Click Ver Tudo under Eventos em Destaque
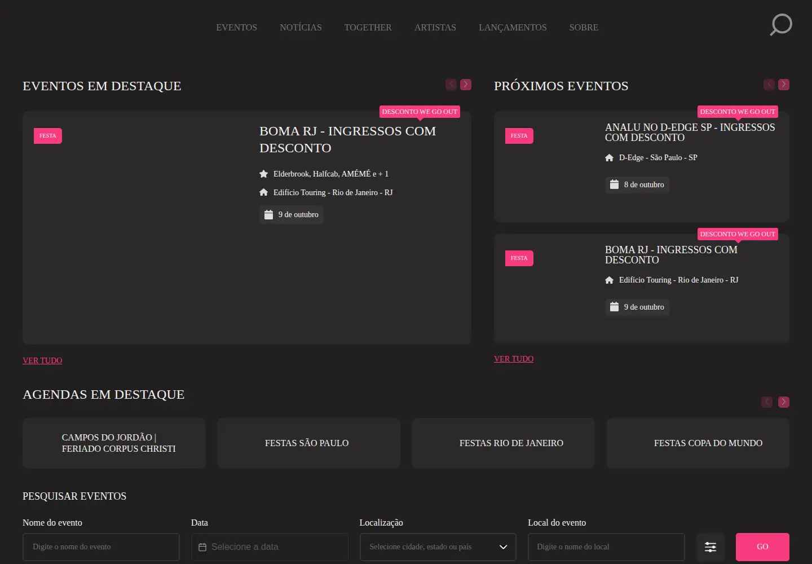 (42, 360)
